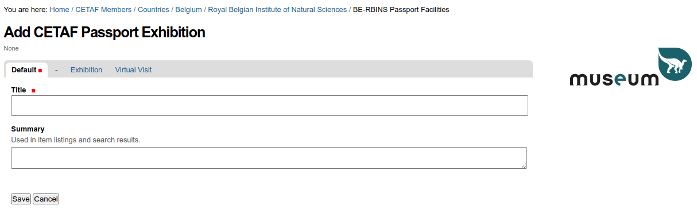Grab the Summary textarea resize handle
This screenshot has height=213, width=697.
(524, 165)
